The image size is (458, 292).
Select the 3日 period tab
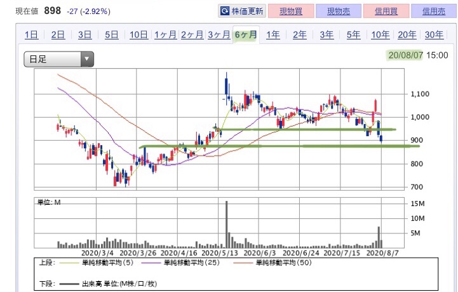coord(84,35)
